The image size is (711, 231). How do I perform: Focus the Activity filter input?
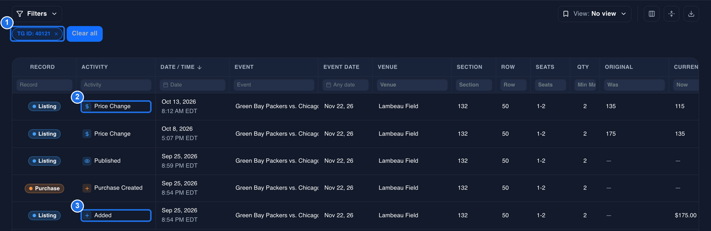click(116, 85)
